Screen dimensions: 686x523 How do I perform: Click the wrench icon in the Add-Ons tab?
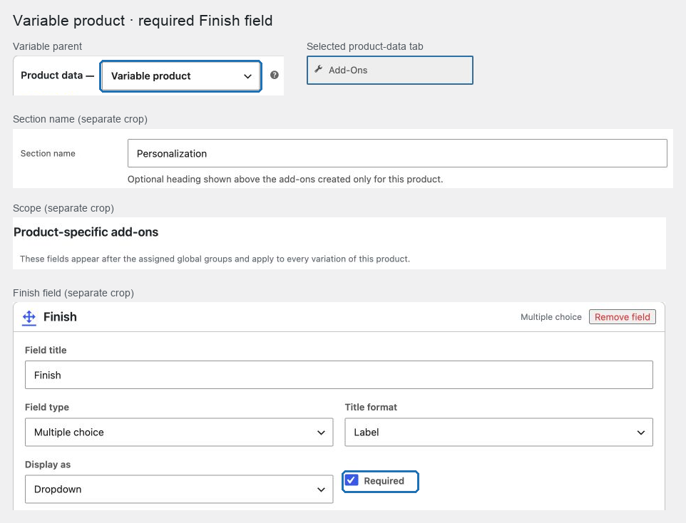(319, 69)
